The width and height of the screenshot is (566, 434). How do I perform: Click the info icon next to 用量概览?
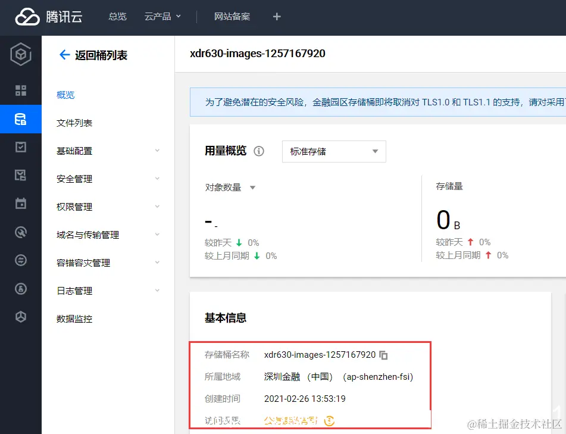point(259,151)
